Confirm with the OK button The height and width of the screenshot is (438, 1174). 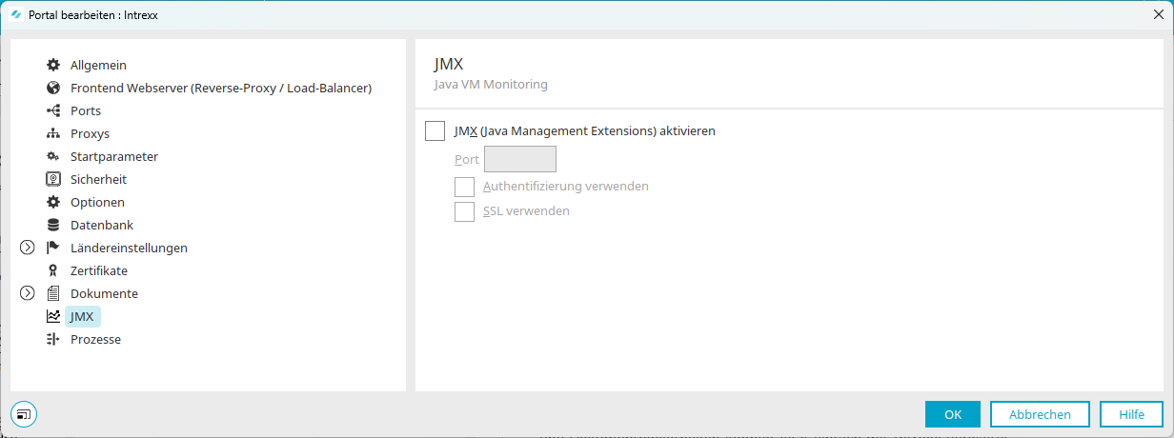click(952, 414)
